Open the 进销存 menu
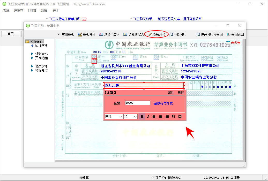Screen dimensions: 268x181 (19, 11)
